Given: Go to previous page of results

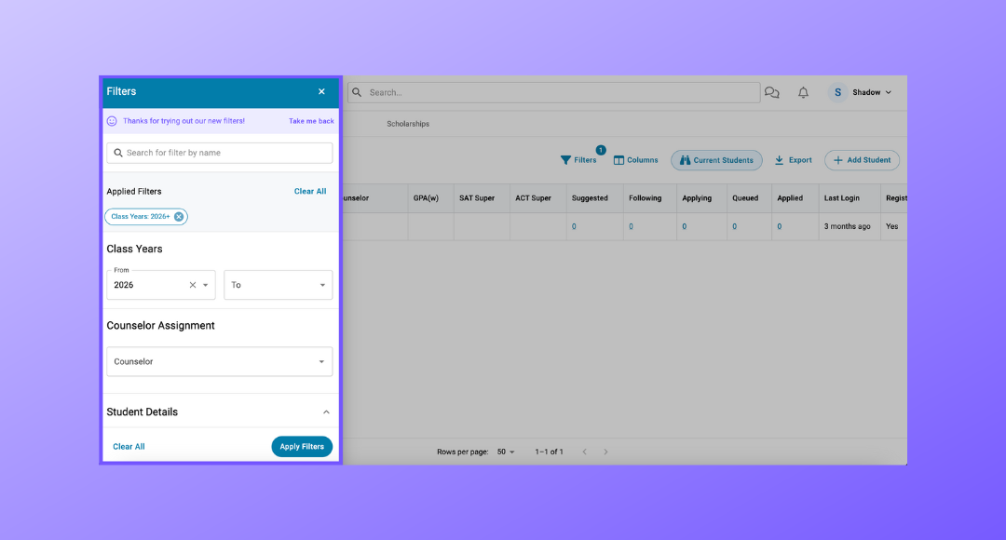Looking at the screenshot, I should pyautogui.click(x=584, y=452).
